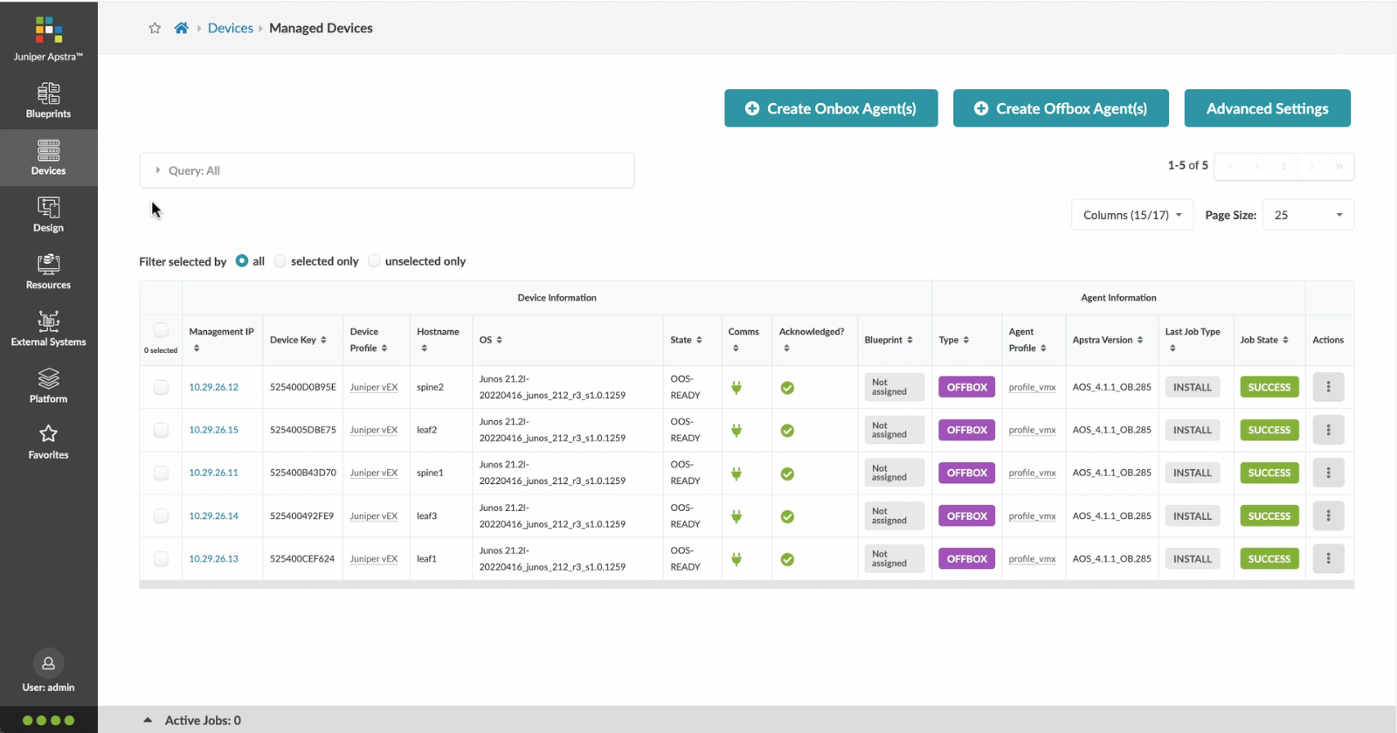The image size is (1397, 733).
Task: Click the Devices breadcrumb link
Action: (x=230, y=28)
